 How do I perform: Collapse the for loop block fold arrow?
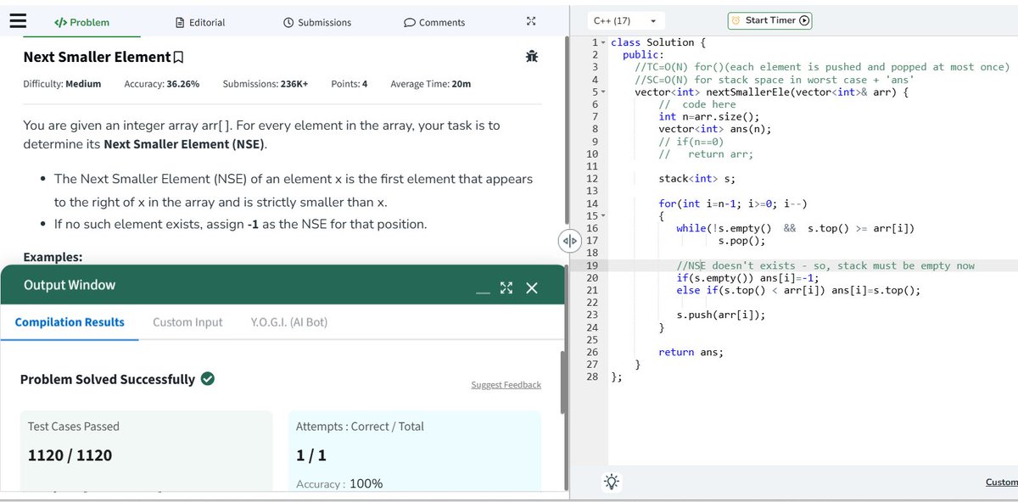[x=603, y=216]
